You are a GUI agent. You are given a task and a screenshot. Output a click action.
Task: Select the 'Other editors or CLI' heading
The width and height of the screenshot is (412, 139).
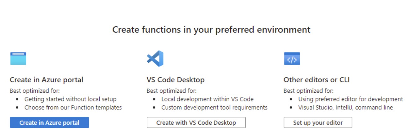(x=316, y=80)
